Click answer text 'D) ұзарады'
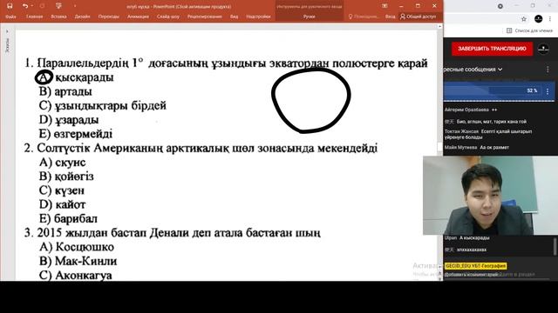 pyautogui.click(x=69, y=120)
